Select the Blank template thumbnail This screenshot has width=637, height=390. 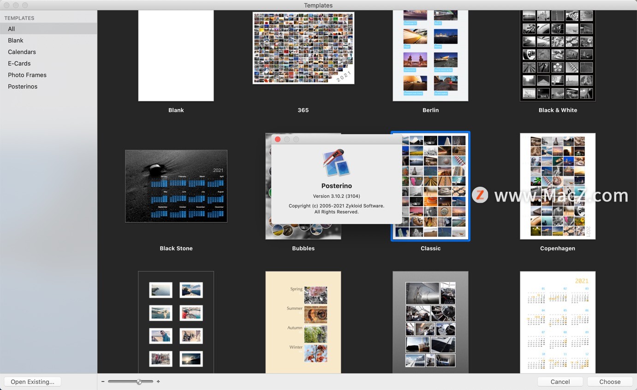coord(176,55)
